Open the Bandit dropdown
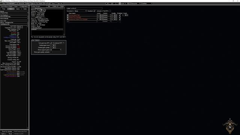240x135 pixels. click(14, 13)
